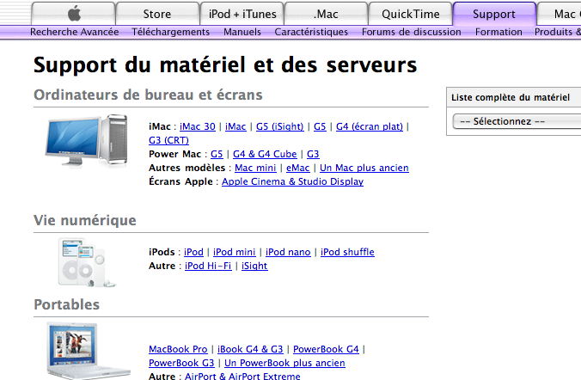This screenshot has height=380, width=581.
Task: Open the eMac link
Action: pyautogui.click(x=298, y=168)
